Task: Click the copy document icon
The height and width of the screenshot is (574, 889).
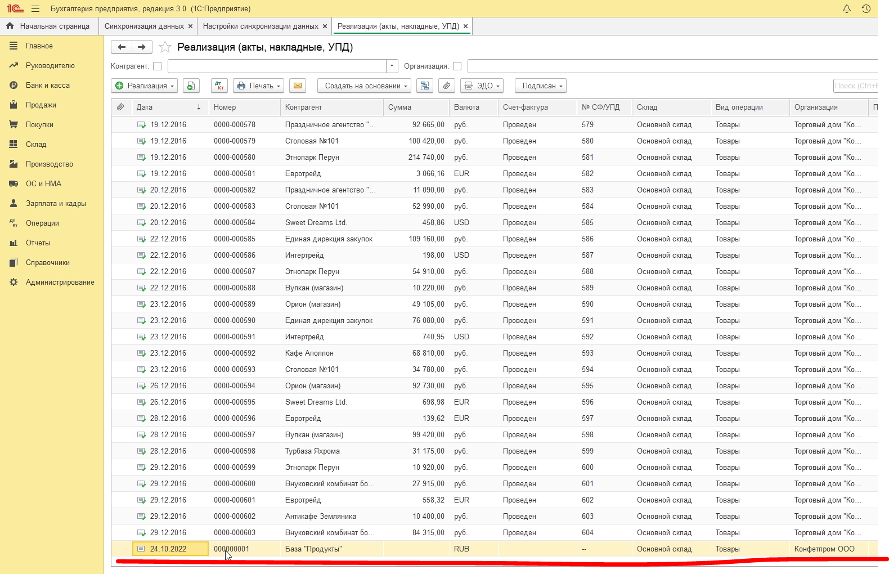Action: click(191, 86)
